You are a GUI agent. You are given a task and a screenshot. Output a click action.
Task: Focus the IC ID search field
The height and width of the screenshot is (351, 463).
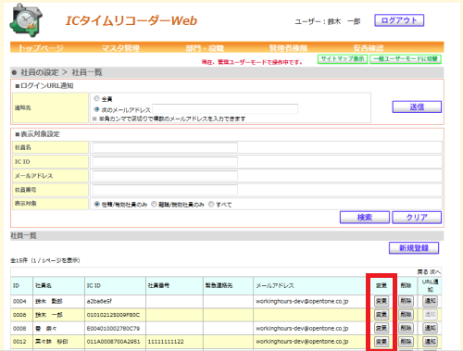[165, 161]
